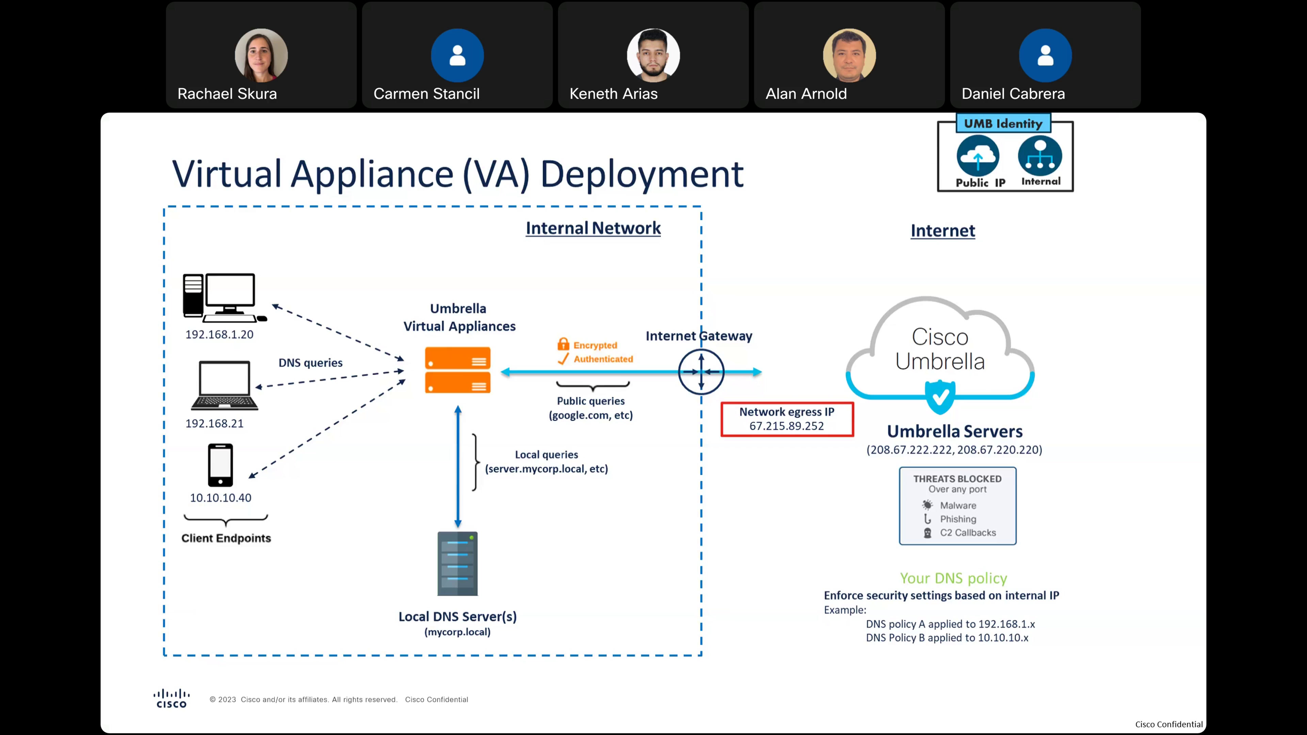
Task: Click the orange Encrypted padlock icon
Action: pos(563,344)
